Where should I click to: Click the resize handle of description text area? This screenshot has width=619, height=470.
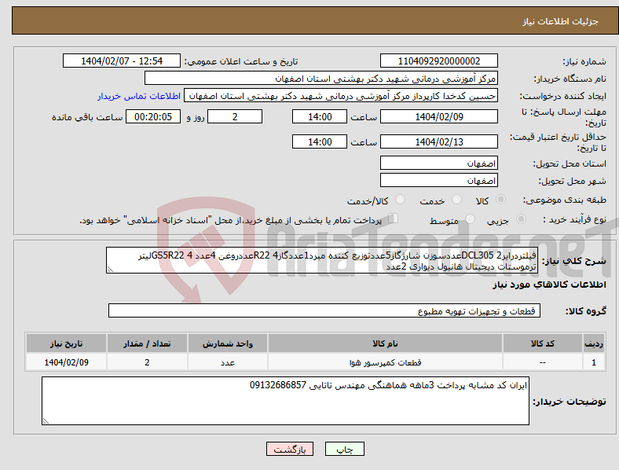[x=110, y=270]
